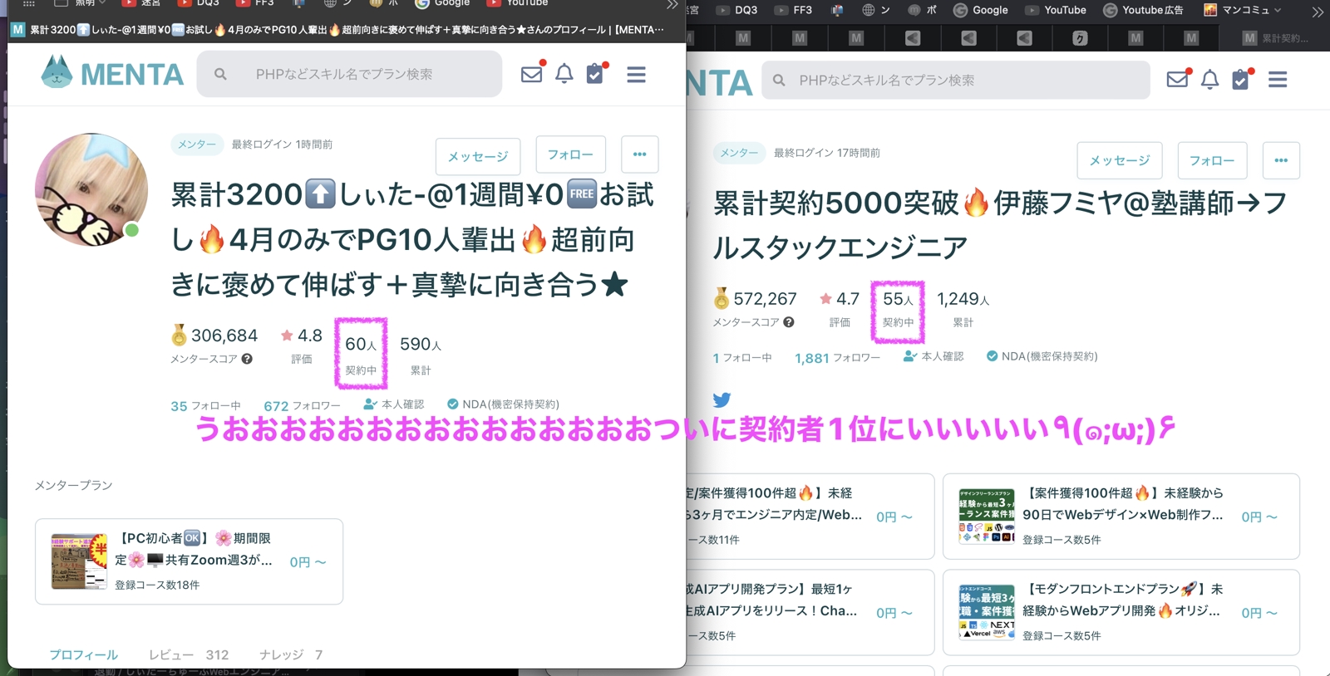
Task: Click 572,267 mentor score value
Action: pyautogui.click(x=765, y=299)
